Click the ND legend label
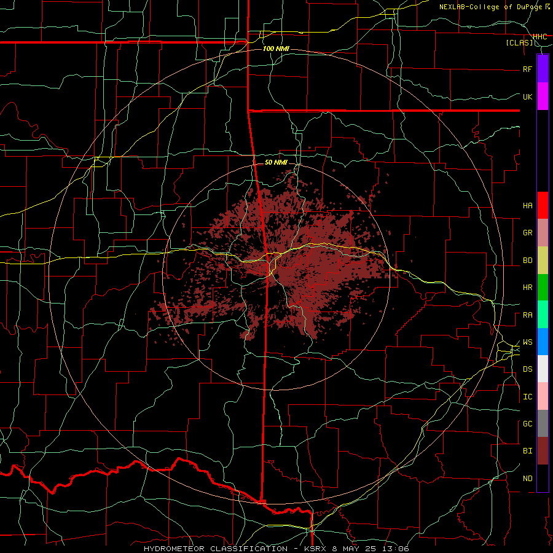 pos(528,479)
